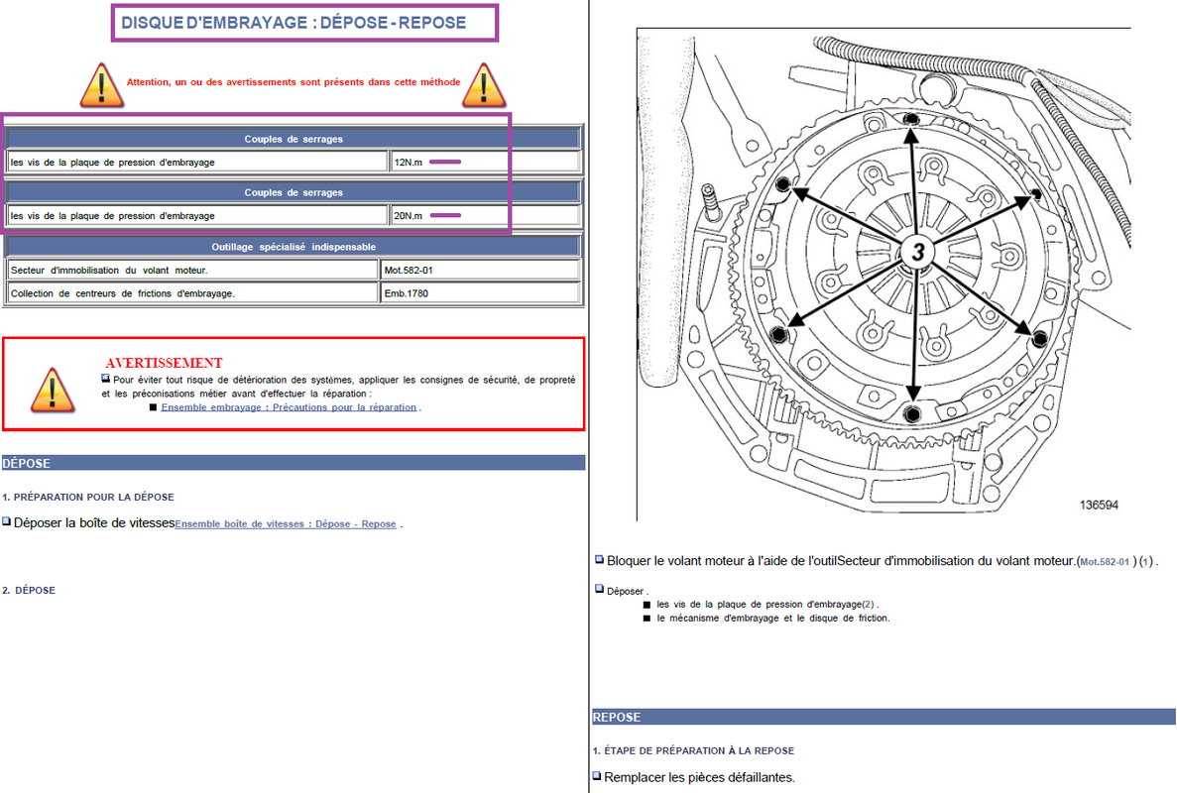Image resolution: width=1177 pixels, height=793 pixels.
Task: Click the blue DÉPOSE section bar
Action: 294,463
